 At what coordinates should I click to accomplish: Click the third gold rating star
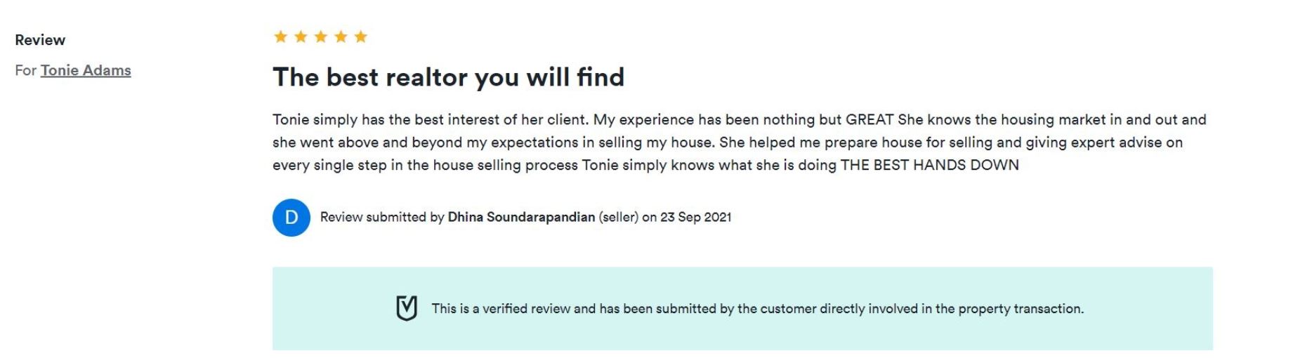tap(321, 37)
